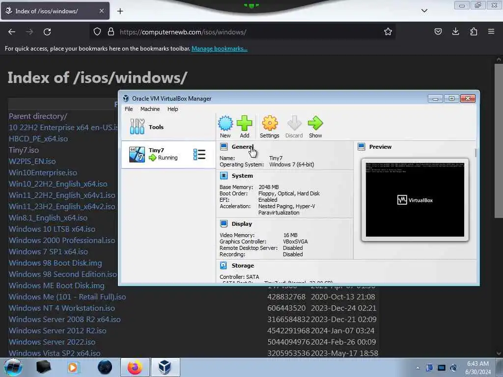Click the System section chip icon
503x377 pixels.
click(224, 176)
